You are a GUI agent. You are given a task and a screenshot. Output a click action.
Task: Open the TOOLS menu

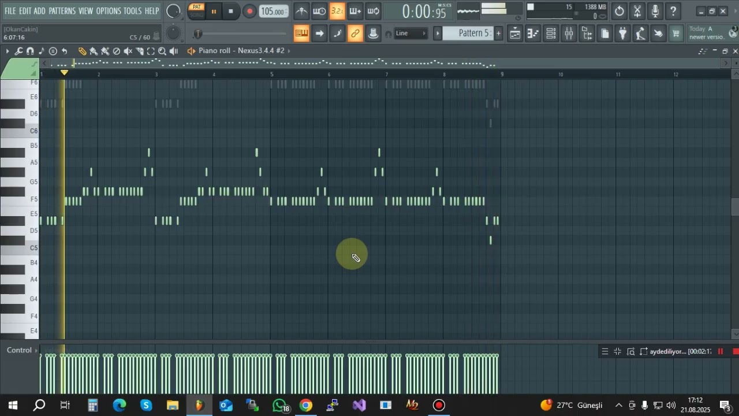[x=133, y=11]
